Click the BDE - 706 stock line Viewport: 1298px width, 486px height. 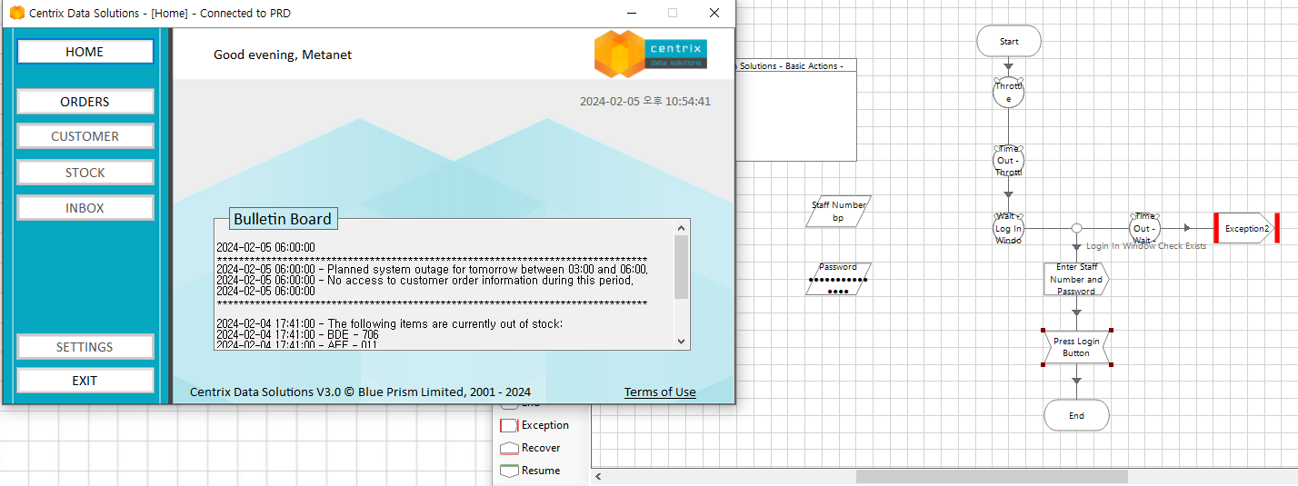(297, 334)
